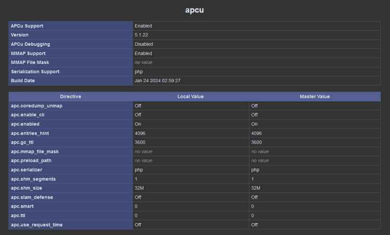This screenshot has width=390, height=235.
Task: Click the local value of apc.serializer
Action: [x=139, y=170]
